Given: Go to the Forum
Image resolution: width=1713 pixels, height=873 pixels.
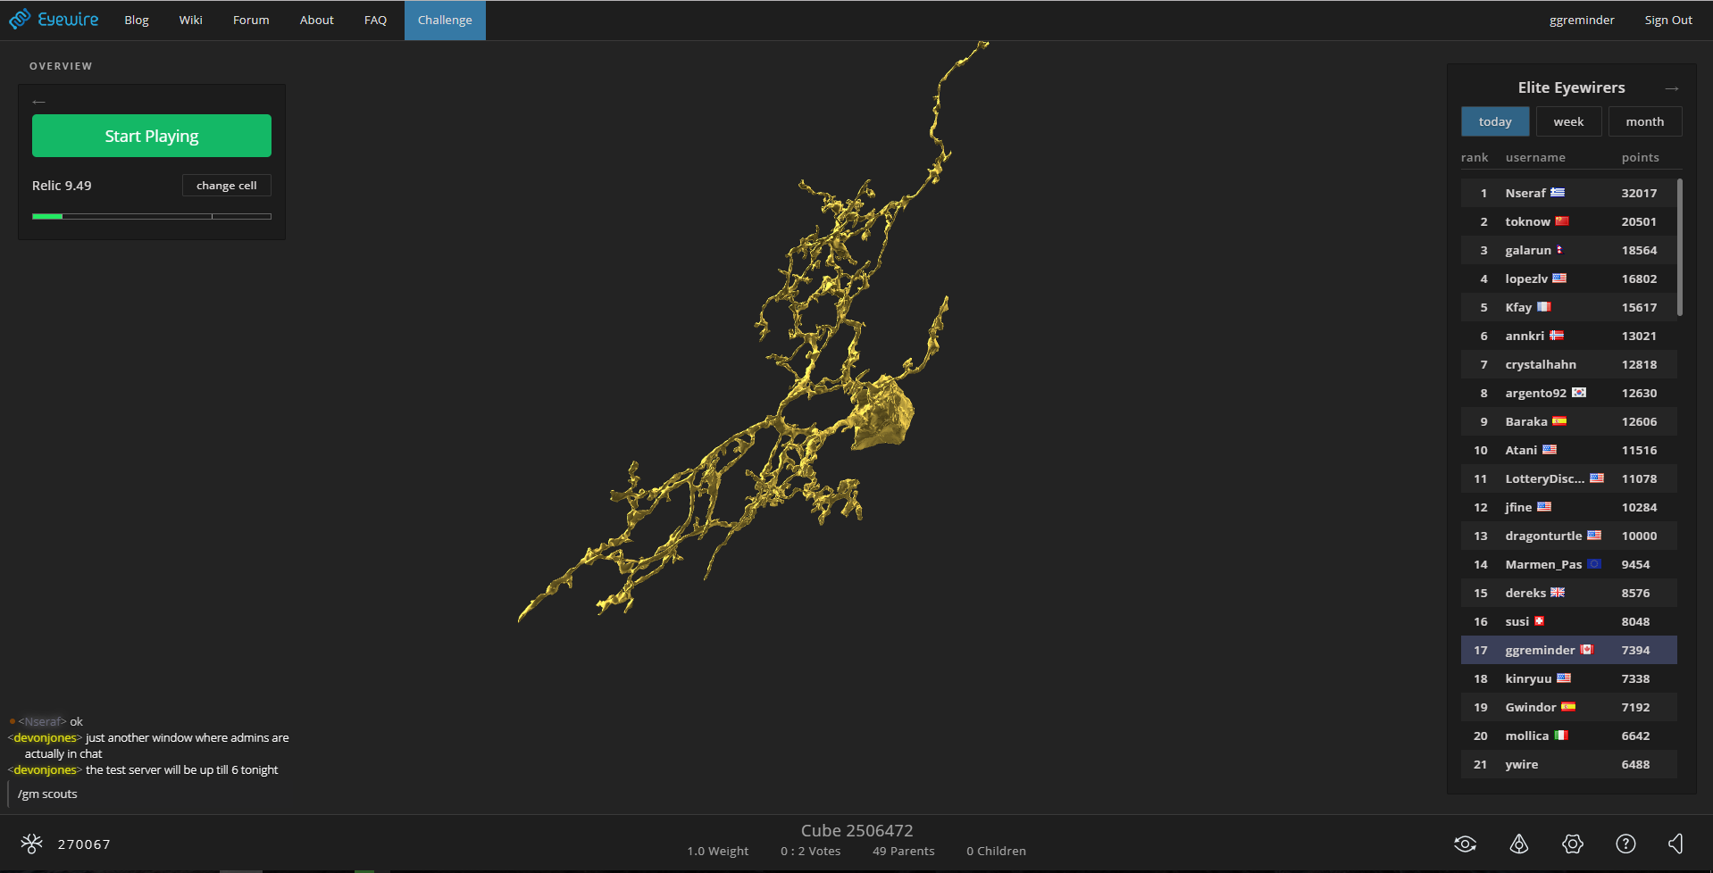Looking at the screenshot, I should click(251, 21).
